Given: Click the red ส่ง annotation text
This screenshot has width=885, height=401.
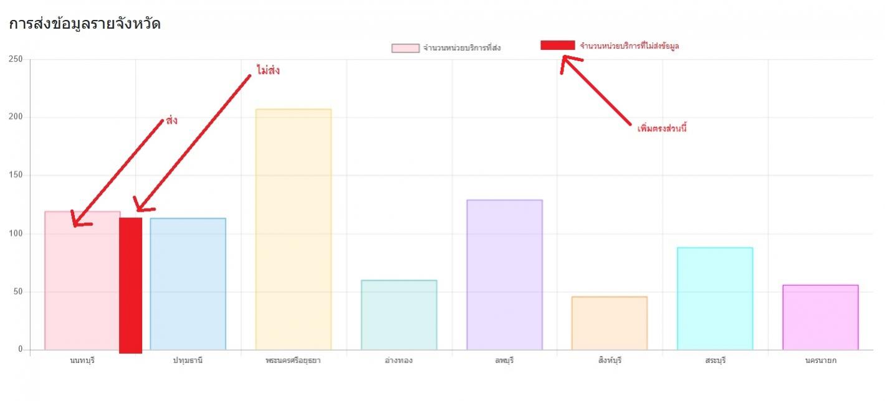Looking at the screenshot, I should coord(171,120).
